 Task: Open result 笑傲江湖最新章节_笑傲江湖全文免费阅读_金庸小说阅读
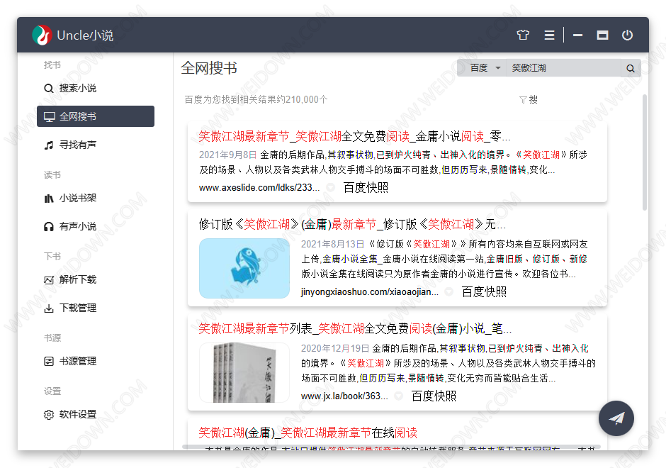coord(354,136)
